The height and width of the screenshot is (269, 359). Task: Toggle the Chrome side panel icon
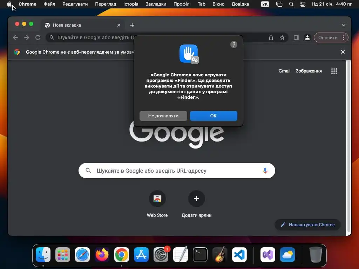[296, 37]
